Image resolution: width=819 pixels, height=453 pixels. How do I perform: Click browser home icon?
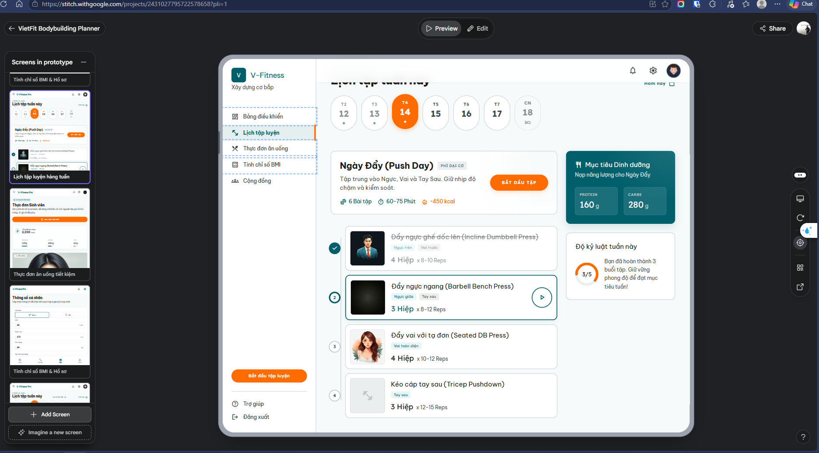[x=19, y=4]
